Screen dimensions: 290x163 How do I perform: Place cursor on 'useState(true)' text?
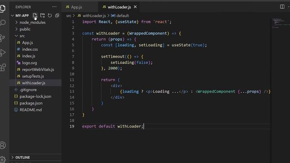coord(188,45)
